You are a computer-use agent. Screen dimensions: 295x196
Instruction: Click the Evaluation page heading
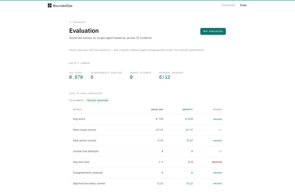coord(84,31)
